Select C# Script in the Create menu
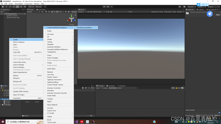Viewport: 221px width, 124px height. (50, 34)
